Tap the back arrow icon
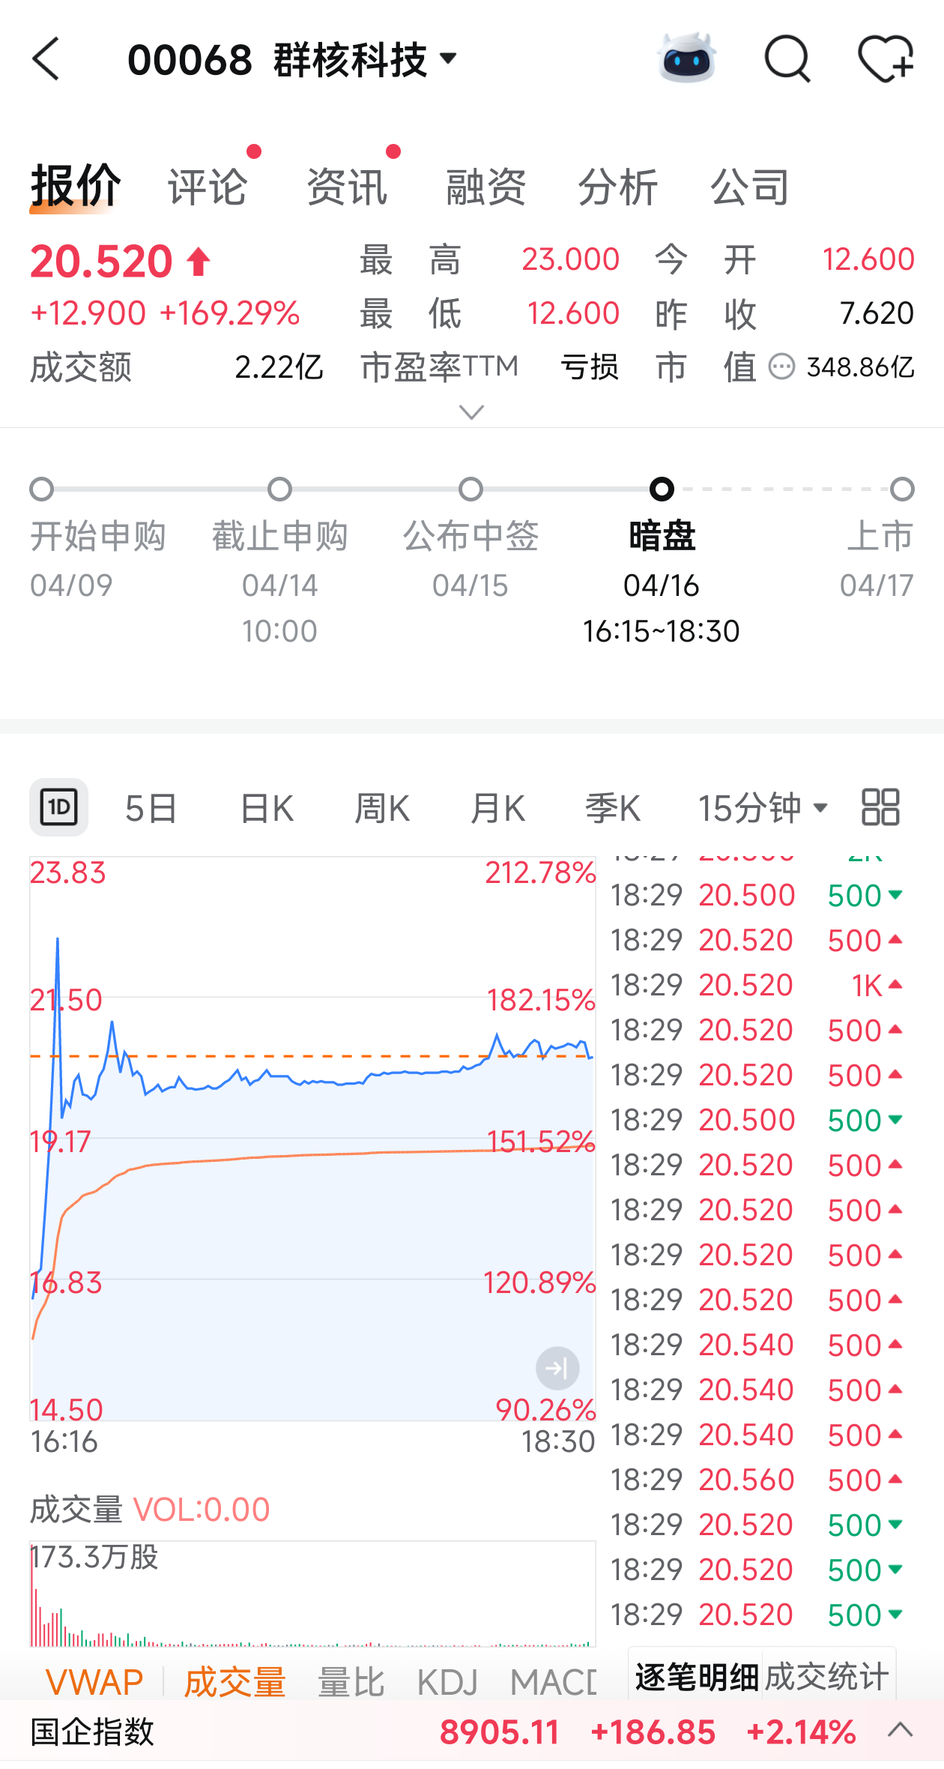 [x=46, y=59]
